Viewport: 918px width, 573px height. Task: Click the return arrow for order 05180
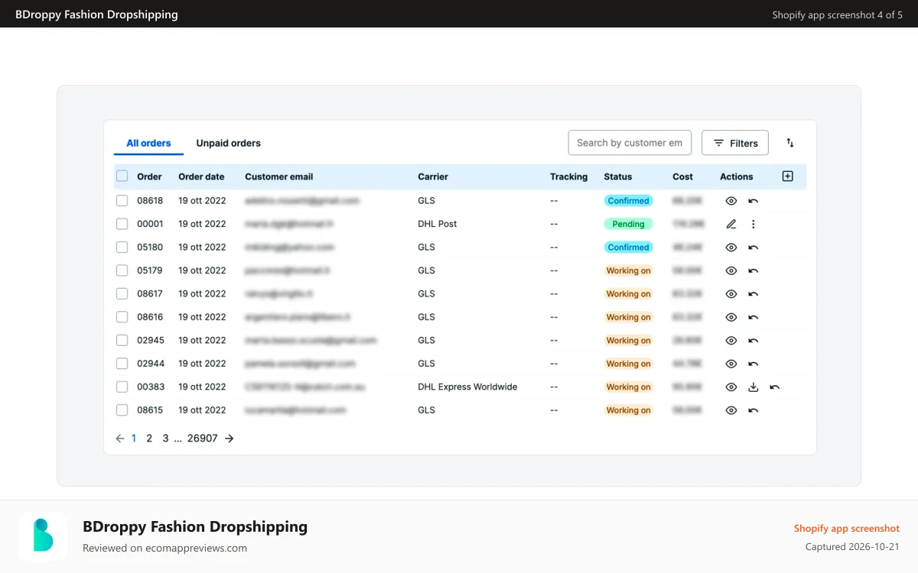tap(753, 248)
